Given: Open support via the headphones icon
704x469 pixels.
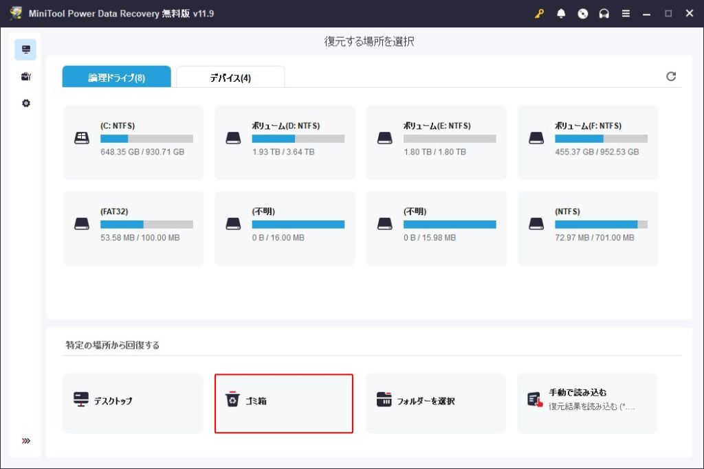Looking at the screenshot, I should coord(604,14).
